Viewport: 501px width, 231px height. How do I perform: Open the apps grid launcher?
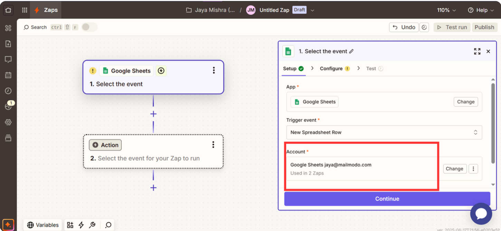pyautogui.click(x=25, y=10)
